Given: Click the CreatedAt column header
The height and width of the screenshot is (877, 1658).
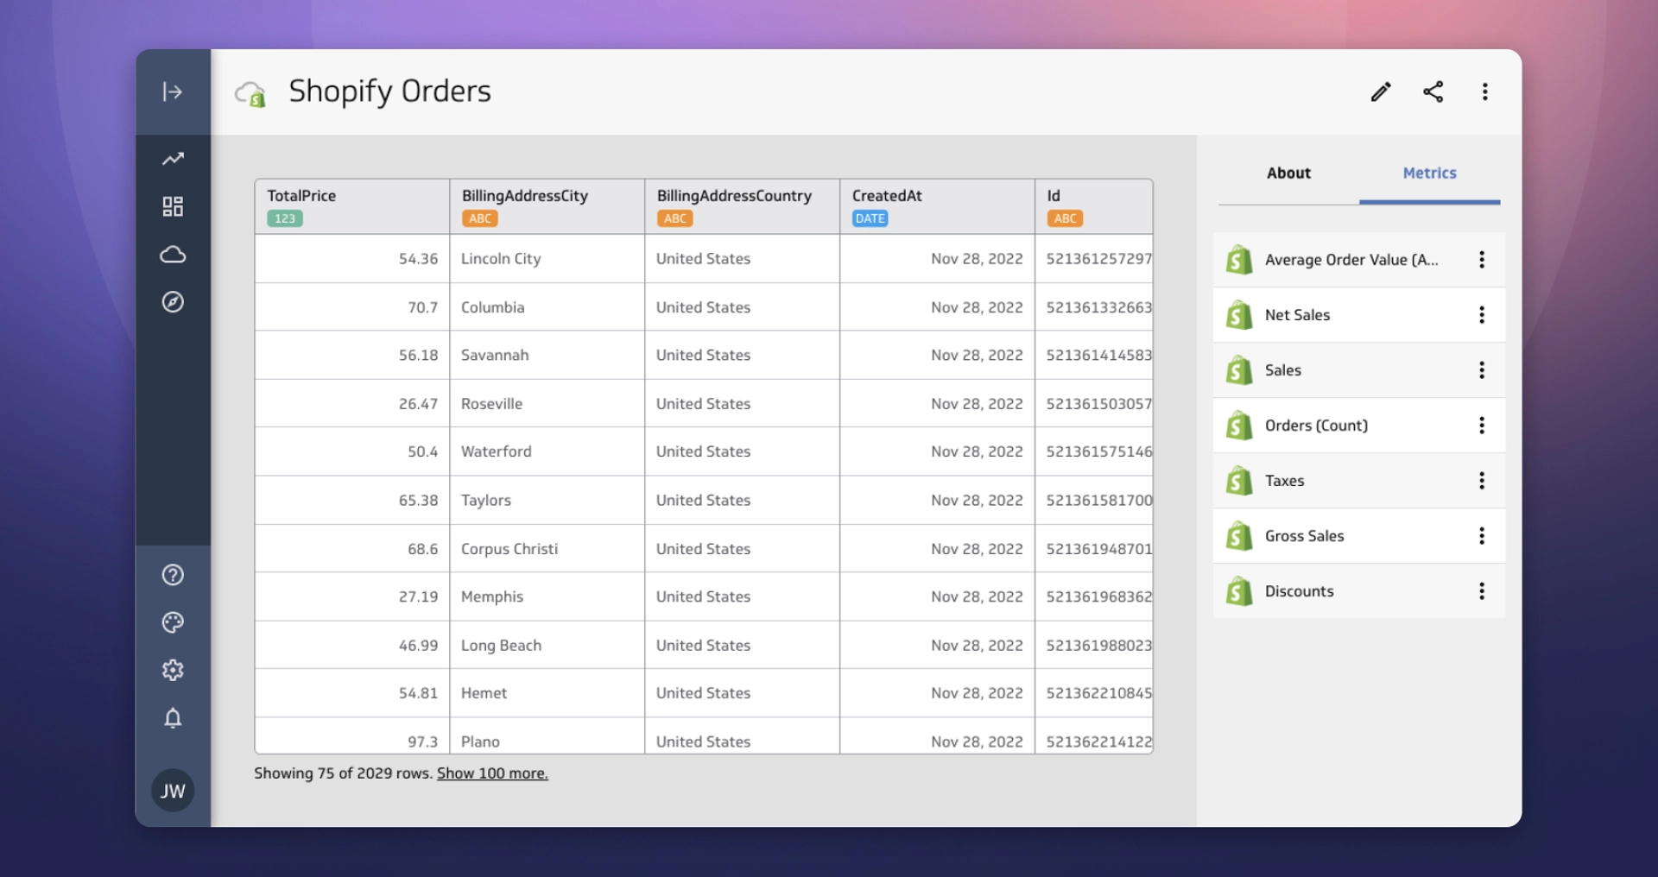Looking at the screenshot, I should click(938, 206).
